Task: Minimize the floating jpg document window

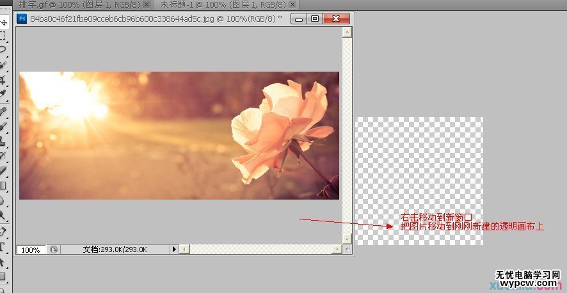Action: click(x=299, y=19)
